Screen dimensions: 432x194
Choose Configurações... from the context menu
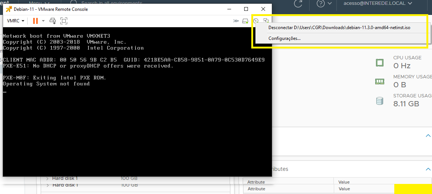284,38
